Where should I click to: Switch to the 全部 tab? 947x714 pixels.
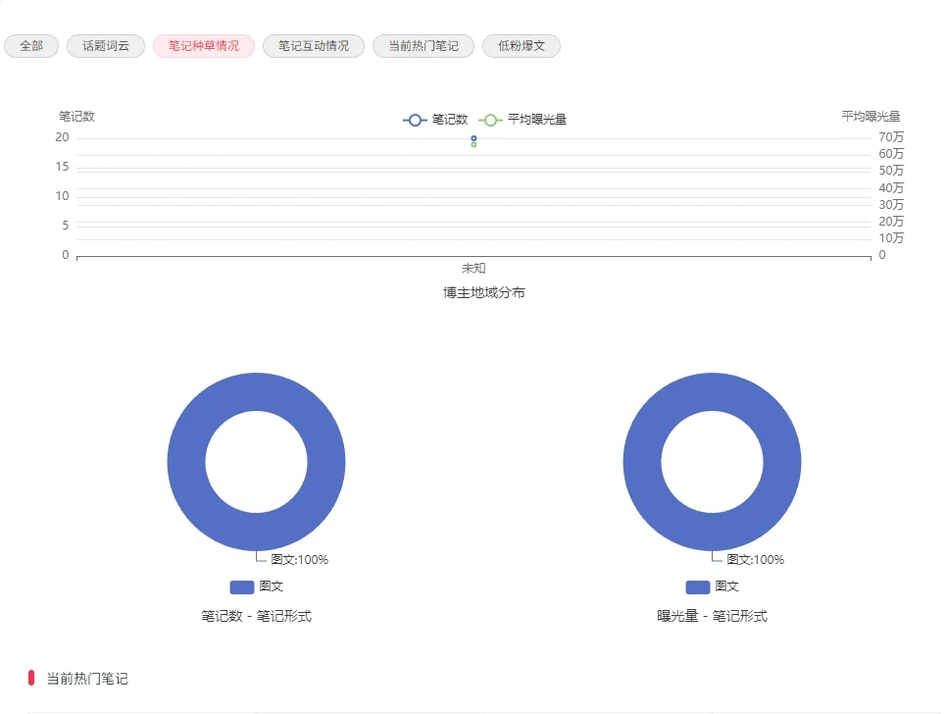(30, 45)
